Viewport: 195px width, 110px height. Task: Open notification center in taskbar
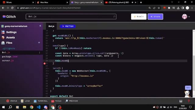190,107
